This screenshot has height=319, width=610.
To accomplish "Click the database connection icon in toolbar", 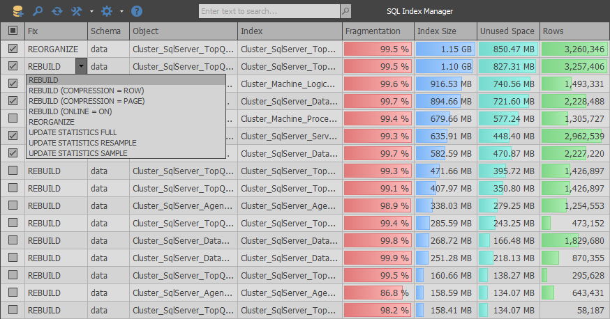I will pyautogui.click(x=17, y=11).
